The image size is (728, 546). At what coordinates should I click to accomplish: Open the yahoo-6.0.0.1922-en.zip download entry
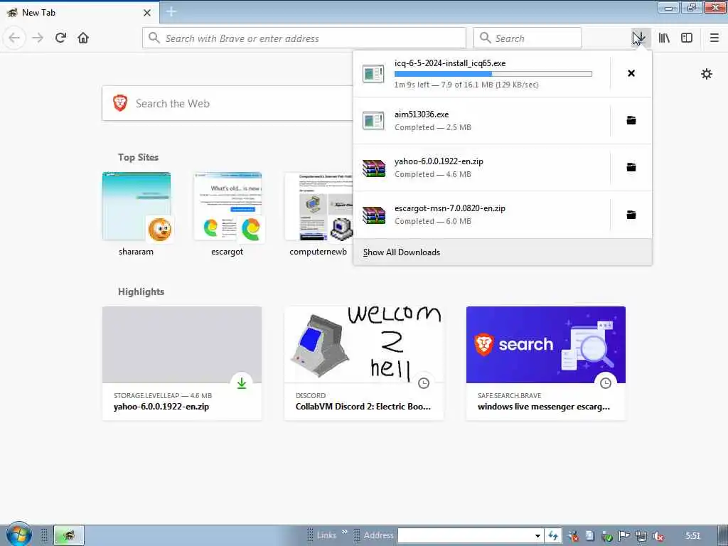(481, 168)
